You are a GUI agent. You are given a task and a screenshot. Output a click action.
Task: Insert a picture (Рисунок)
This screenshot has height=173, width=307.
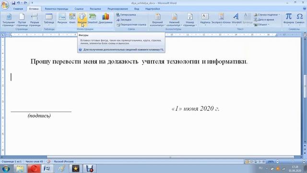coord(62,19)
